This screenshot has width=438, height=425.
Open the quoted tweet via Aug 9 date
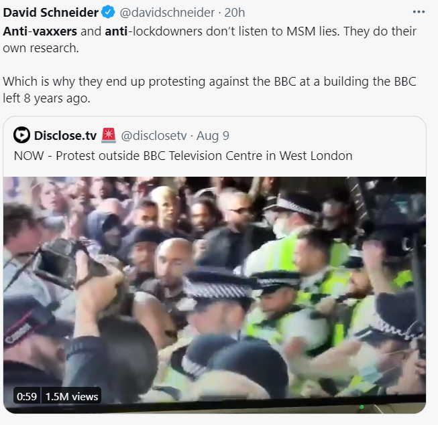point(213,136)
